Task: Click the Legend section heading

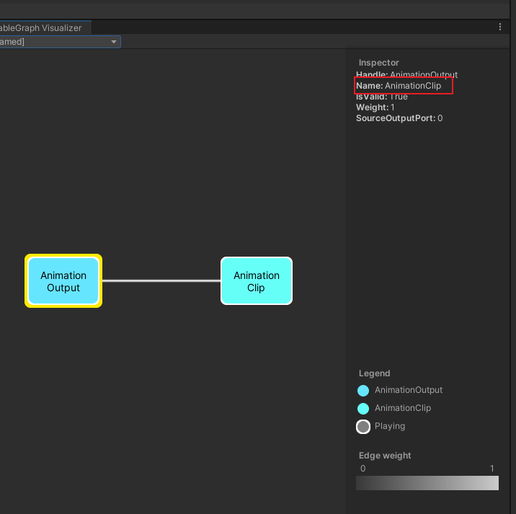Action: (374, 373)
